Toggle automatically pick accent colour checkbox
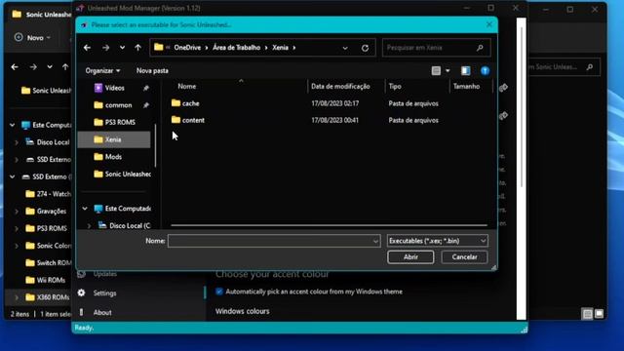Screen dimensions: 624x351 click(218, 292)
